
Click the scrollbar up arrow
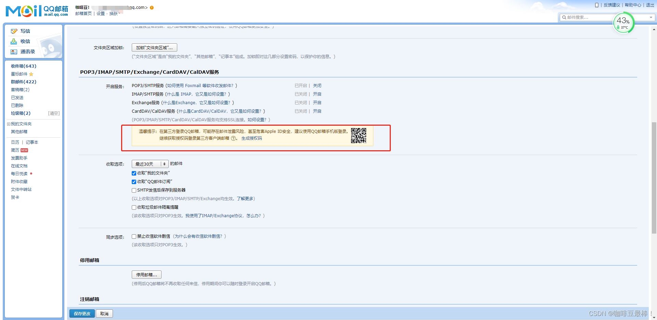654,30
